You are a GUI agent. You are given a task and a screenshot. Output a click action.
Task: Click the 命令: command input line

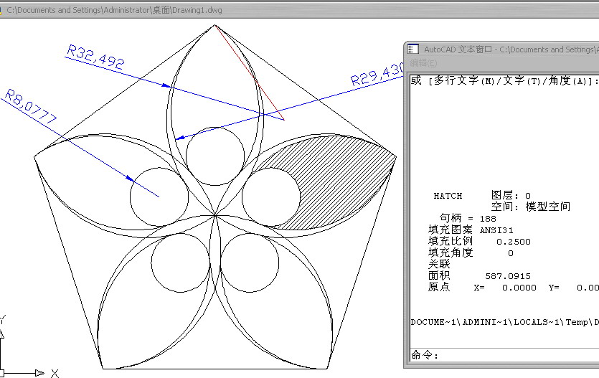[504, 355]
